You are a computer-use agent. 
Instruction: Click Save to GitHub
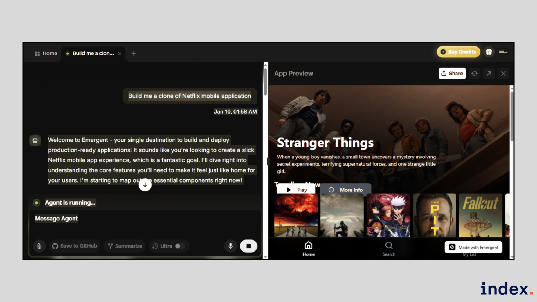tap(75, 246)
